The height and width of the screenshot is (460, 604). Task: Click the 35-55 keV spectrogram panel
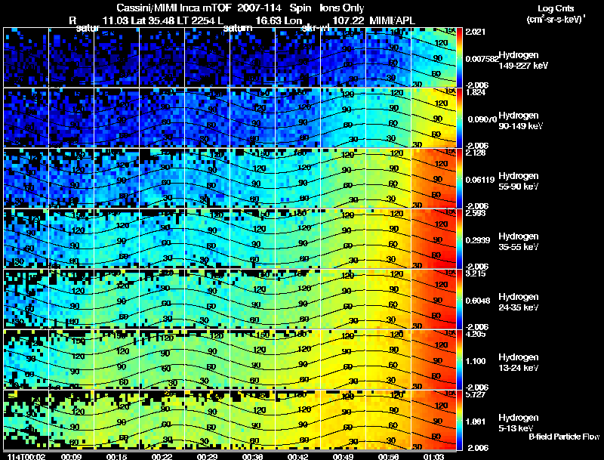coord(230,239)
